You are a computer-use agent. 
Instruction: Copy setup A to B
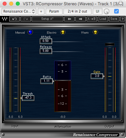pos(92,19)
